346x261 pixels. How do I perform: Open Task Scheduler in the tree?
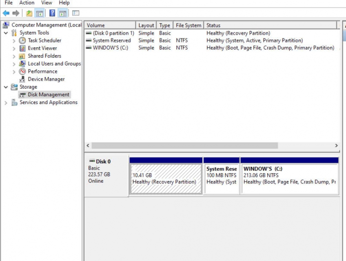coord(44,40)
